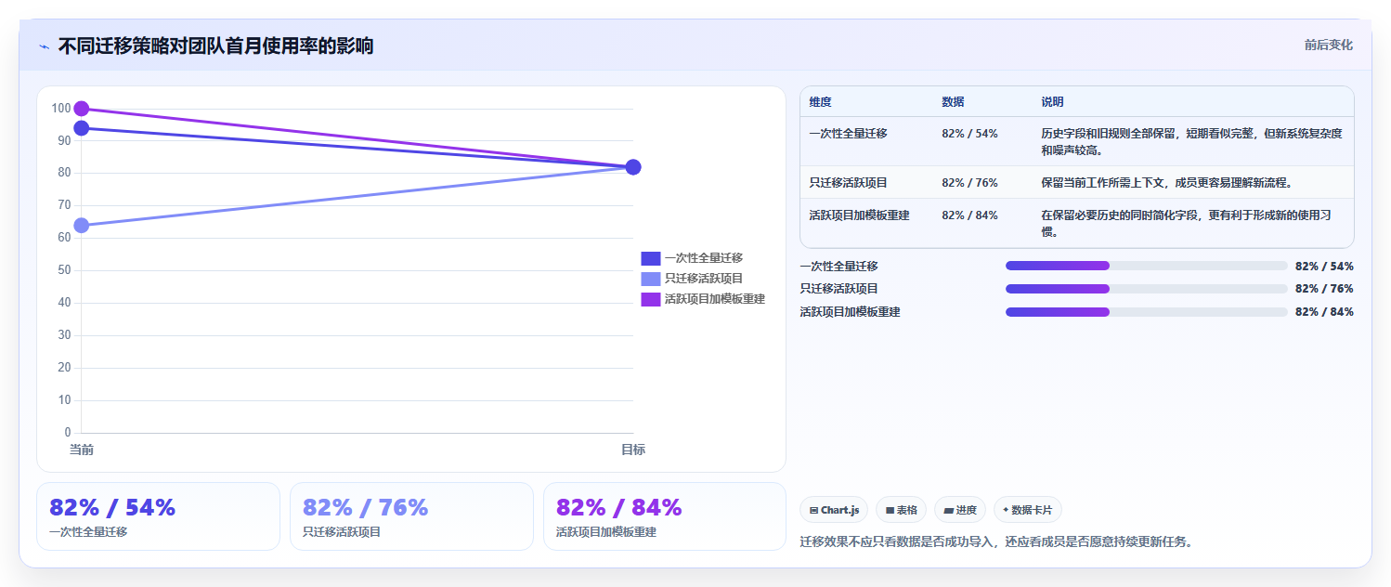Screen dimensions: 1391x587
Task: Click the 前后变化 badge in the header
Action: point(1329,45)
